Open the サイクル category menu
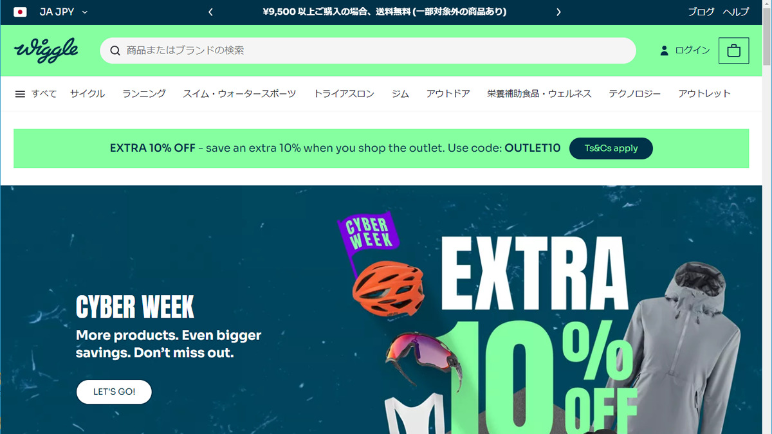The image size is (772, 434). click(x=87, y=94)
